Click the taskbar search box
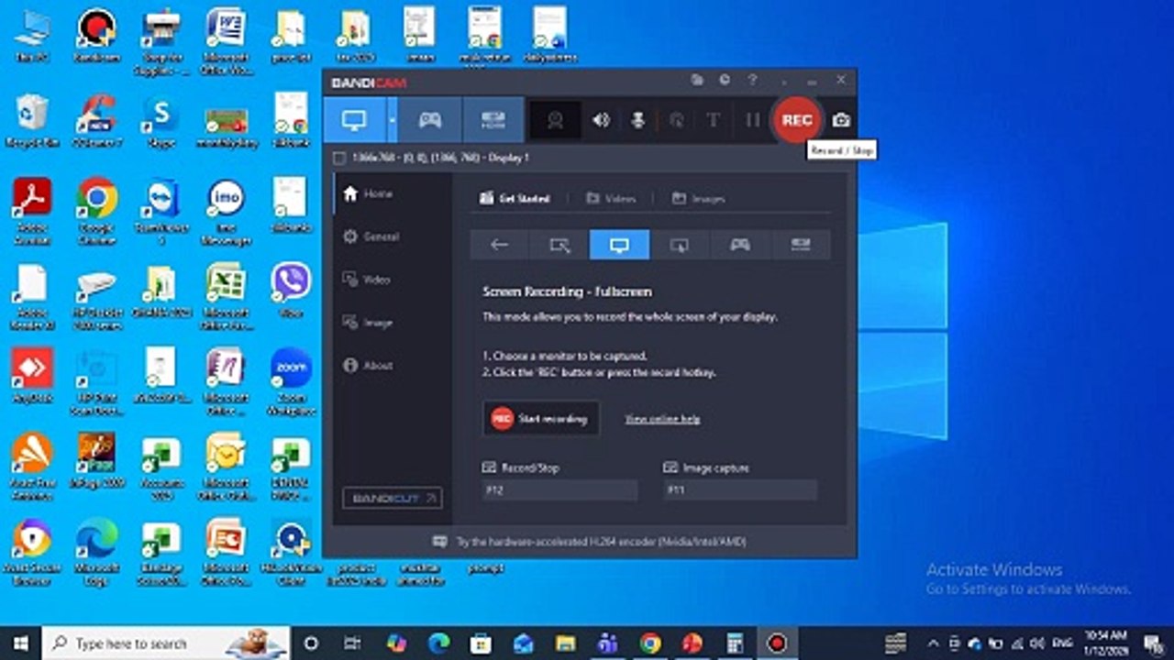This screenshot has height=660, width=1174. coord(165,643)
